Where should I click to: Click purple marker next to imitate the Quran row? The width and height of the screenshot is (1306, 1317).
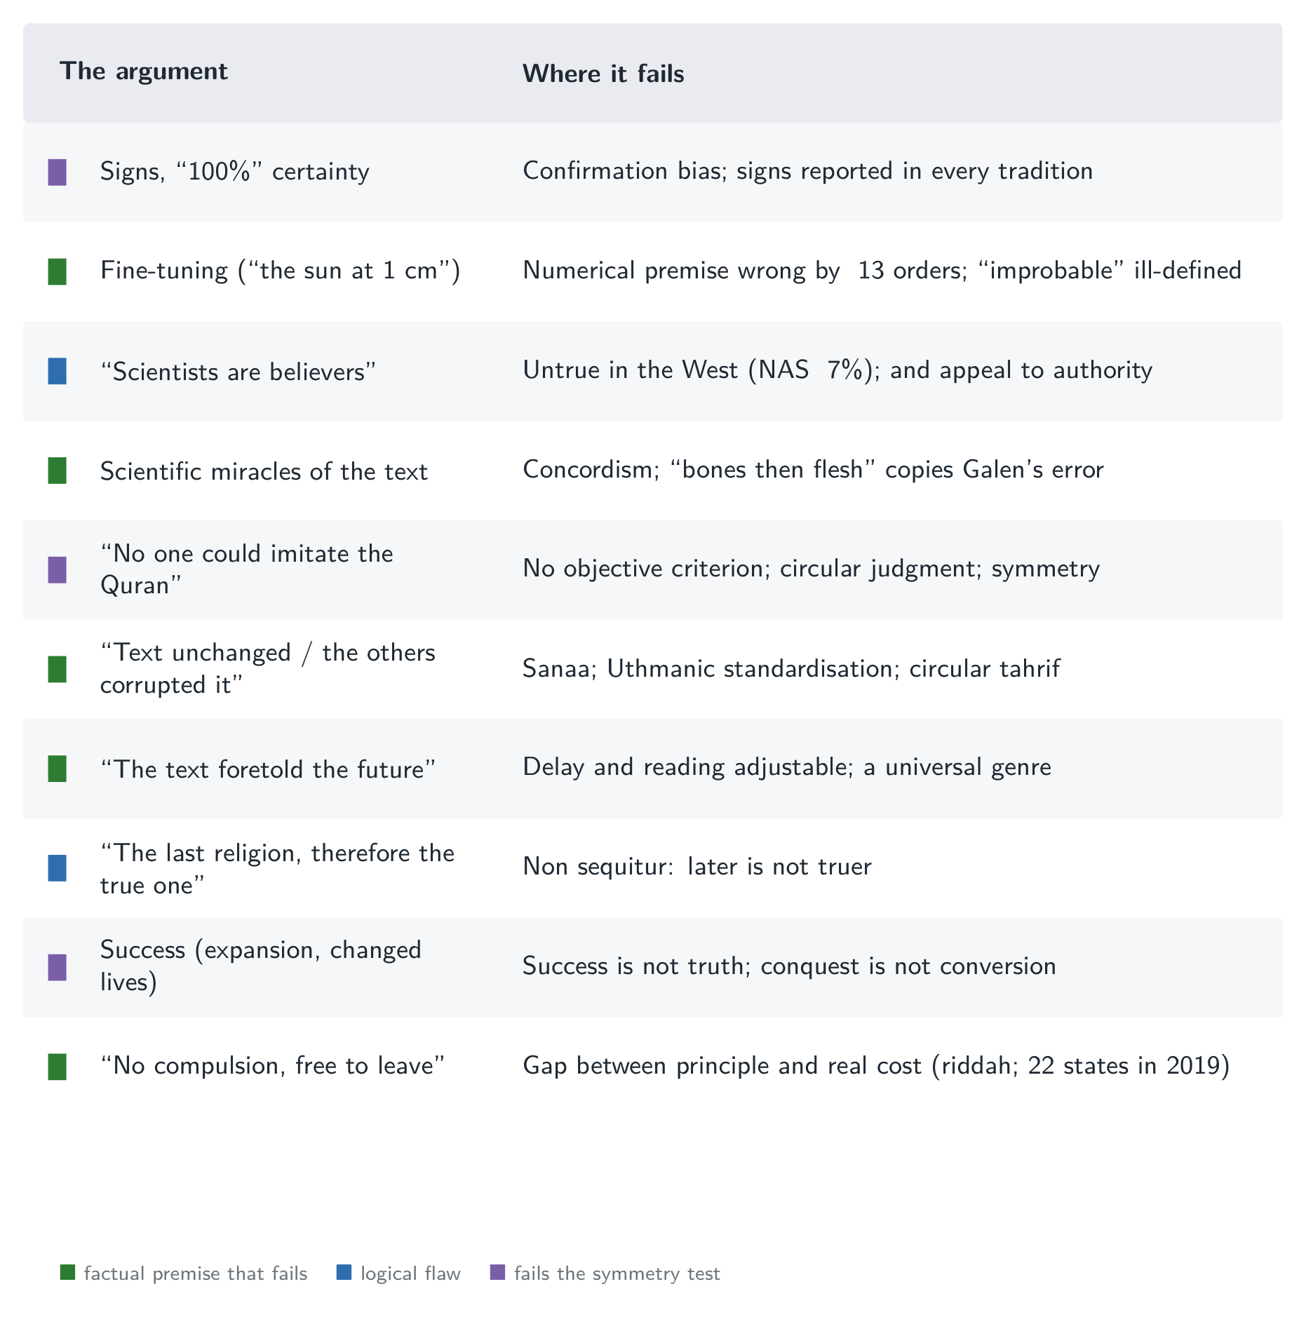pyautogui.click(x=58, y=570)
